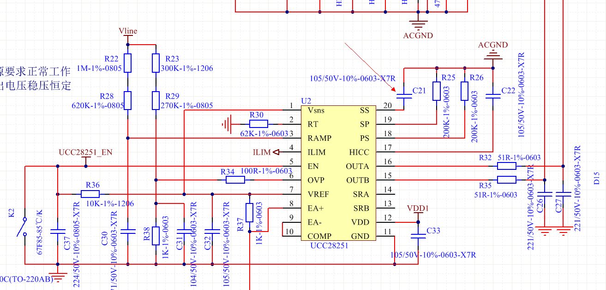The width and height of the screenshot is (606, 290).
Task: Click the 100R-1%-0603 value text
Action: tap(266, 171)
